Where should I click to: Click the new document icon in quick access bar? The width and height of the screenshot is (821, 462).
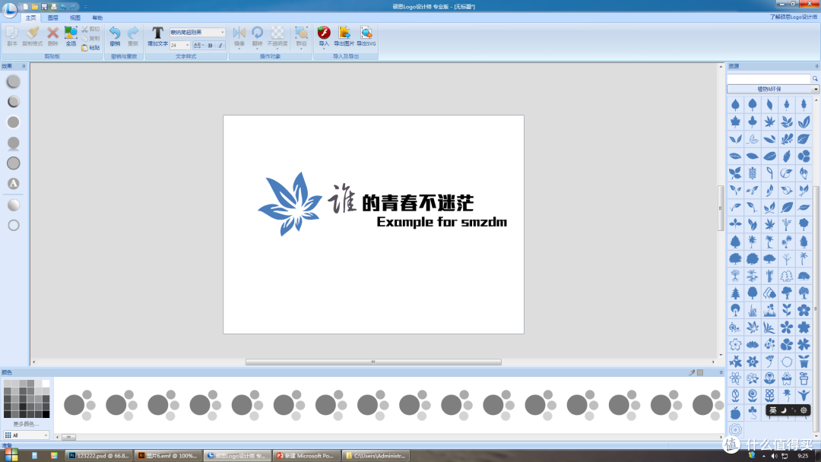(25, 7)
